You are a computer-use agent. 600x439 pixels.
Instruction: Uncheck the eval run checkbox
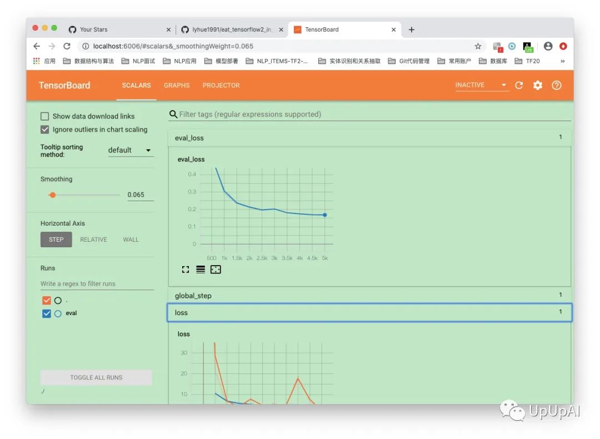coord(47,313)
